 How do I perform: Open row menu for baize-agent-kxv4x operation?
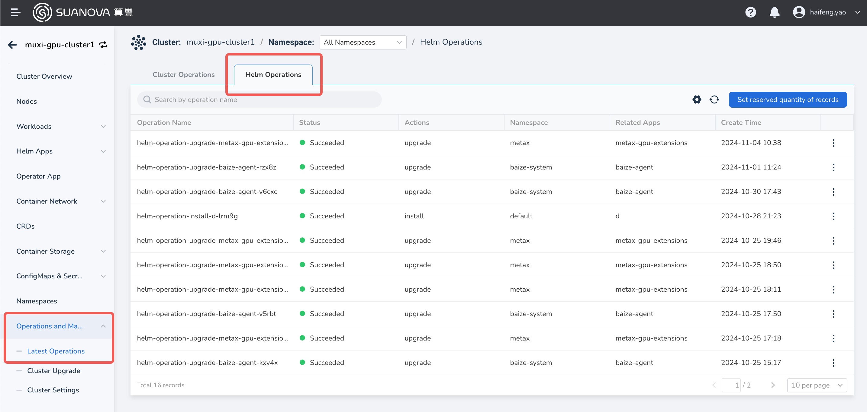pyautogui.click(x=833, y=363)
